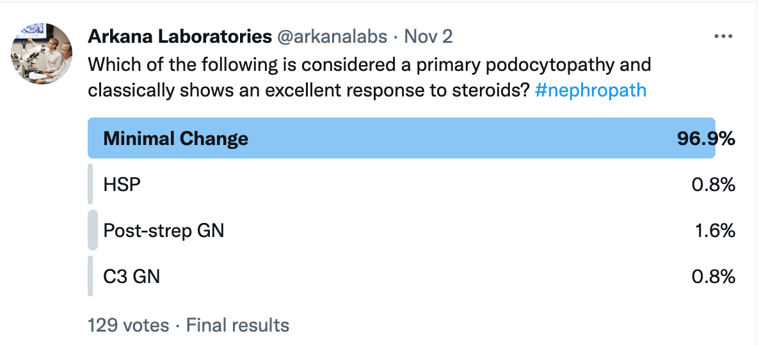The image size is (759, 345).
Task: Click the gray Post-strep GN result bar
Action: tap(92, 230)
